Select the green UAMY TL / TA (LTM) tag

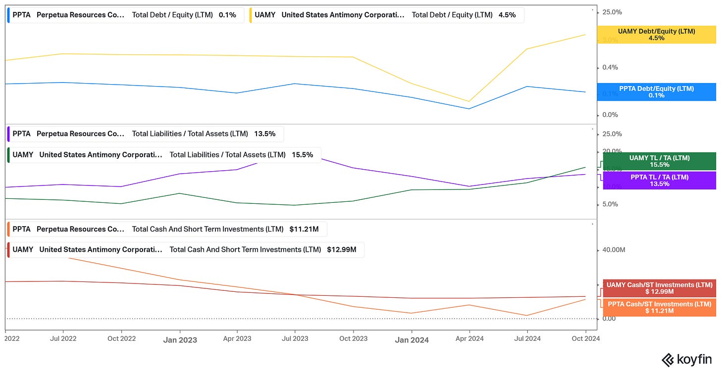point(659,161)
